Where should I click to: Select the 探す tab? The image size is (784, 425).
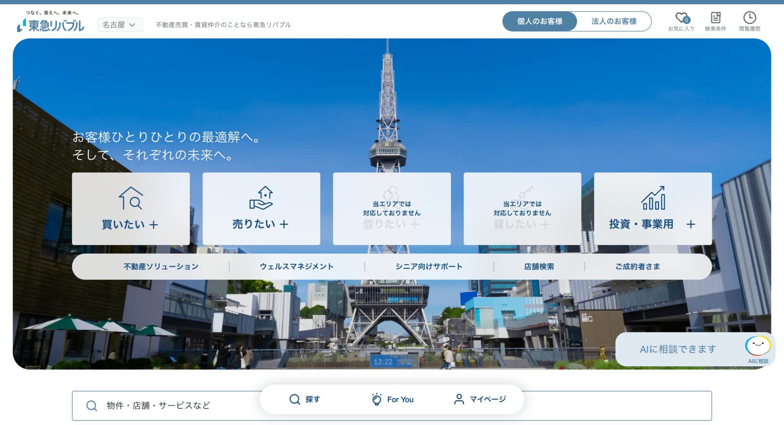[x=305, y=399]
